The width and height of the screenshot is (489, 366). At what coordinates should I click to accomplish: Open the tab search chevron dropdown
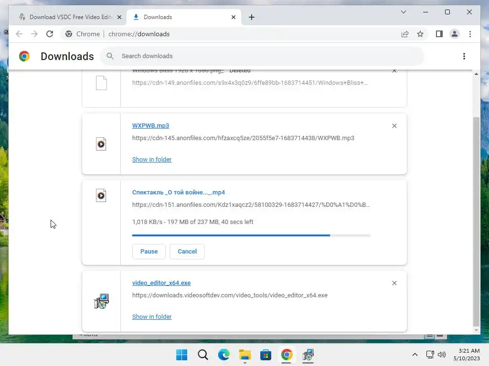point(403,12)
